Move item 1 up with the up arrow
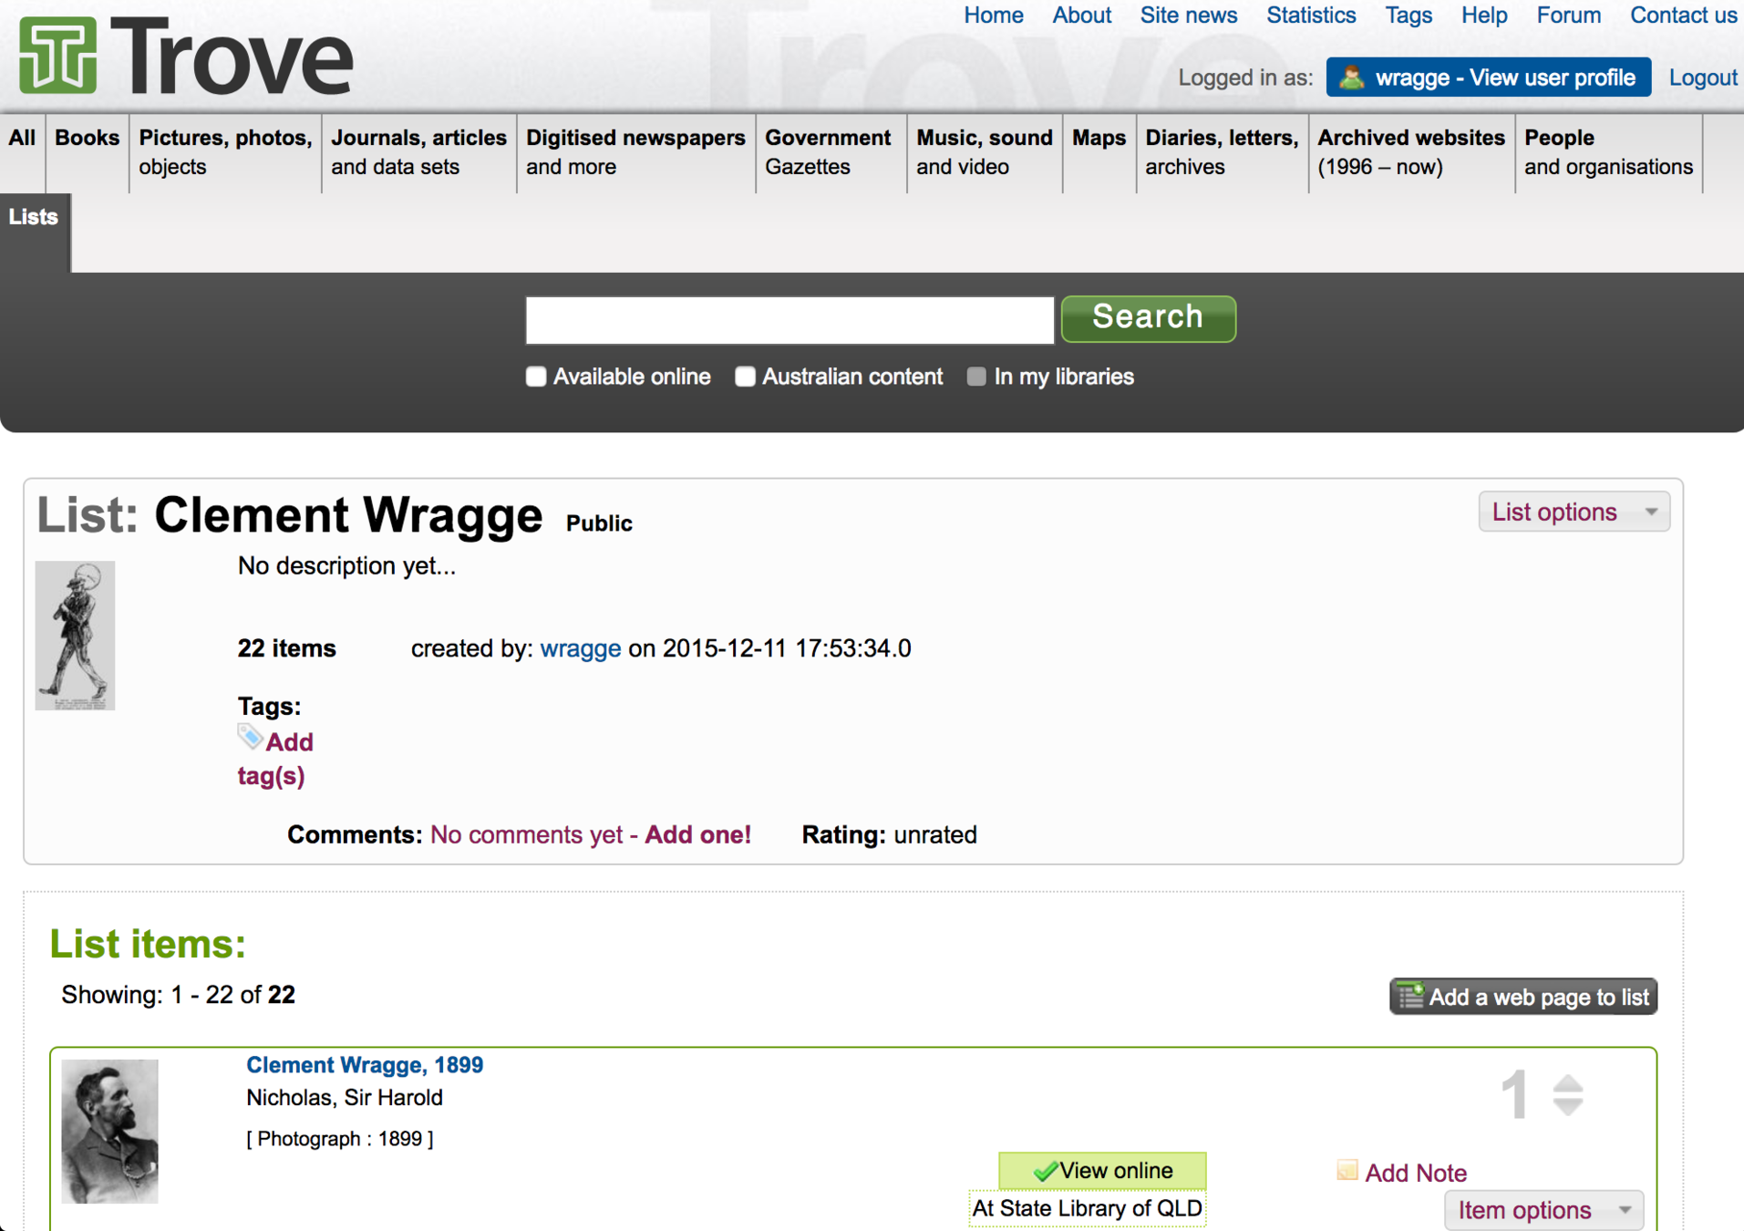The height and width of the screenshot is (1231, 1744). pyautogui.click(x=1568, y=1083)
